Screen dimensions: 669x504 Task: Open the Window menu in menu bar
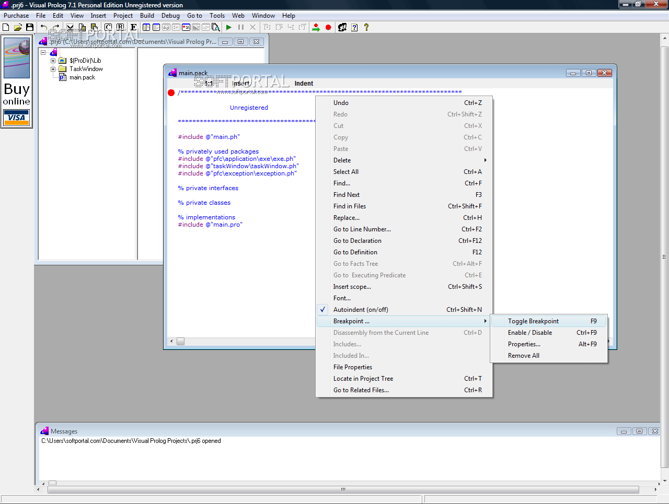[x=263, y=16]
